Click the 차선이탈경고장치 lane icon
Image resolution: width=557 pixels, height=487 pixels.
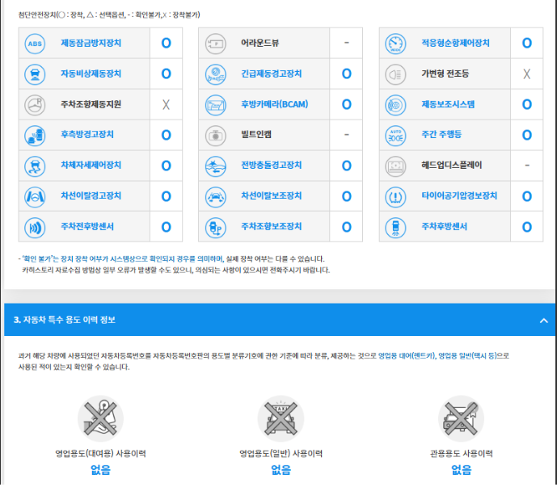[35, 196]
